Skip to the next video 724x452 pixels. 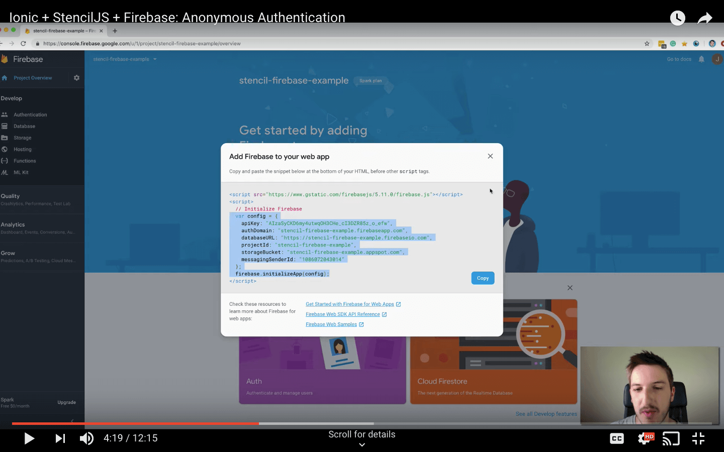point(60,438)
